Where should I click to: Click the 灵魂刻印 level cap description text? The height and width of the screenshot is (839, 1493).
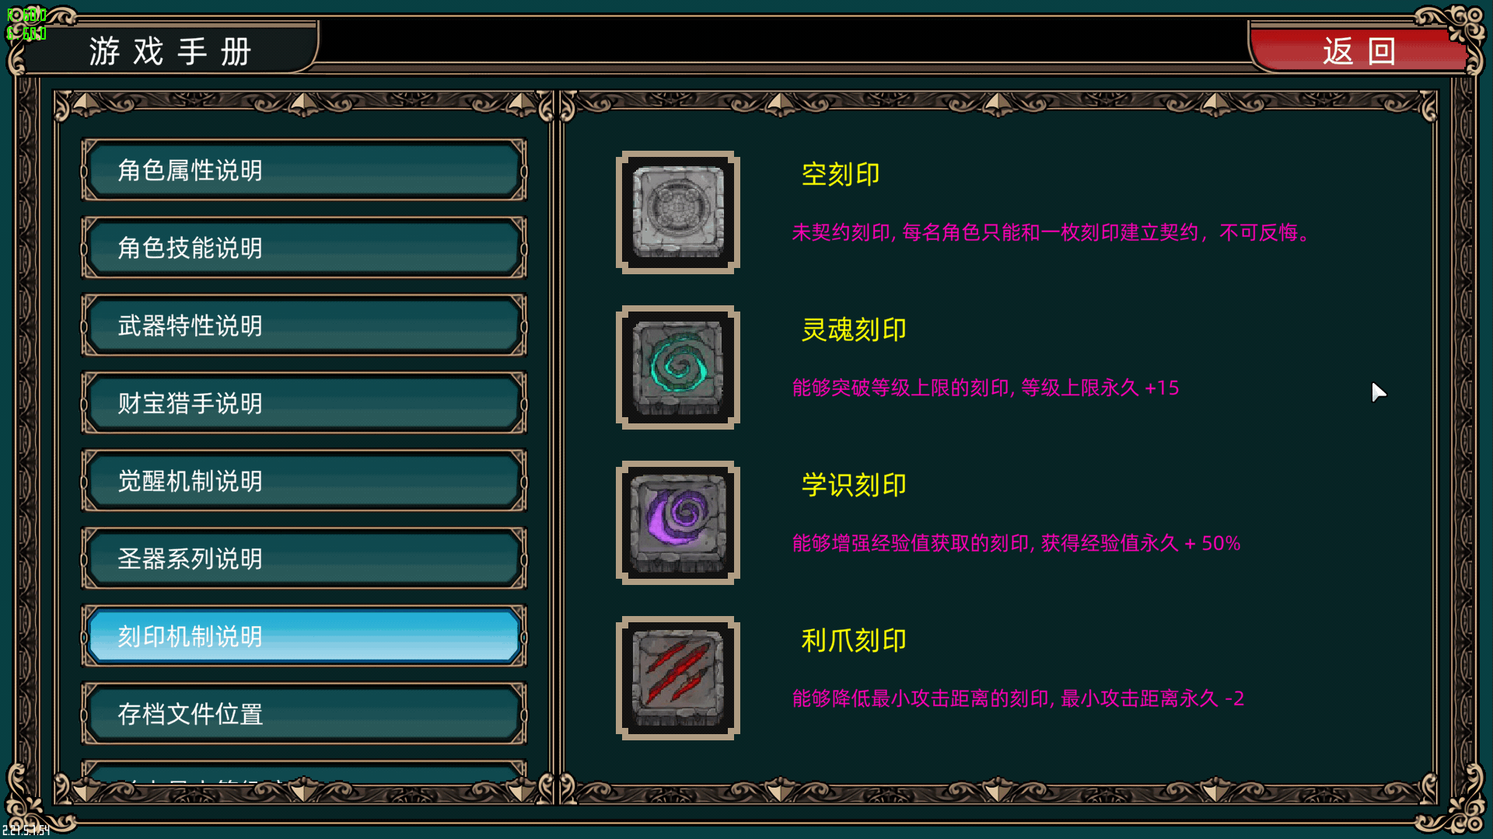(x=985, y=388)
